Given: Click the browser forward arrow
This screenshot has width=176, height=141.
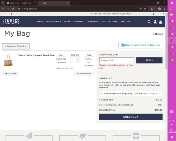Looking at the screenshot, I should pyautogui.click(x=8, y=9).
